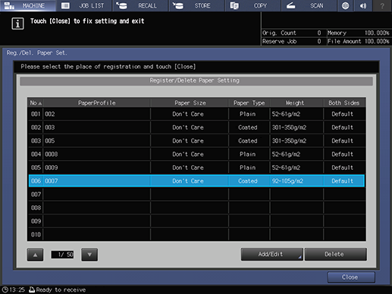Image resolution: width=392 pixels, height=294 pixels.
Task: Select the empty row 007
Action: (196, 194)
